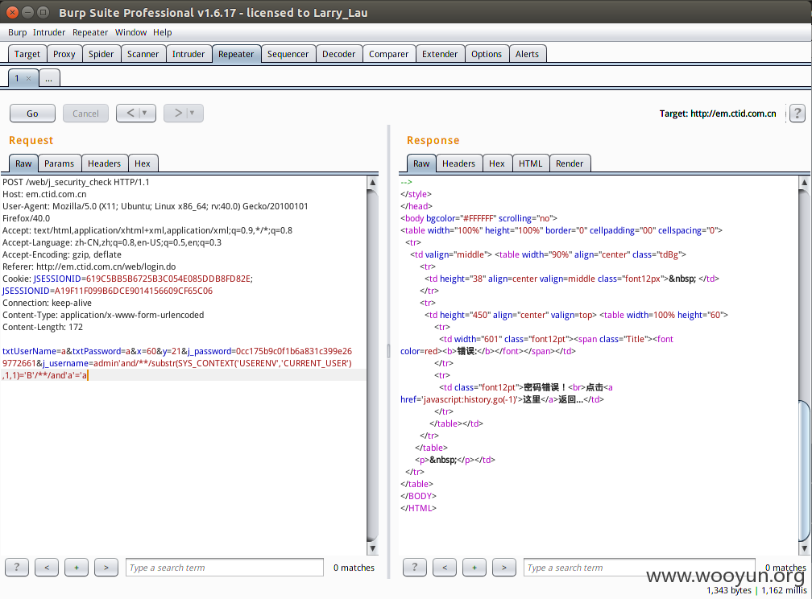The width and height of the screenshot is (812, 599).
Task: Switch to the Proxy tool tab
Action: point(64,54)
